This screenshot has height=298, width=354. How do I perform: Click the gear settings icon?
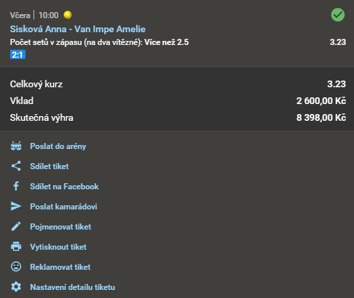[x=16, y=287]
